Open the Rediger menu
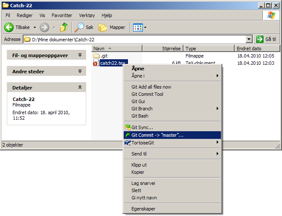This screenshot has width=282, height=216. (x=25, y=15)
